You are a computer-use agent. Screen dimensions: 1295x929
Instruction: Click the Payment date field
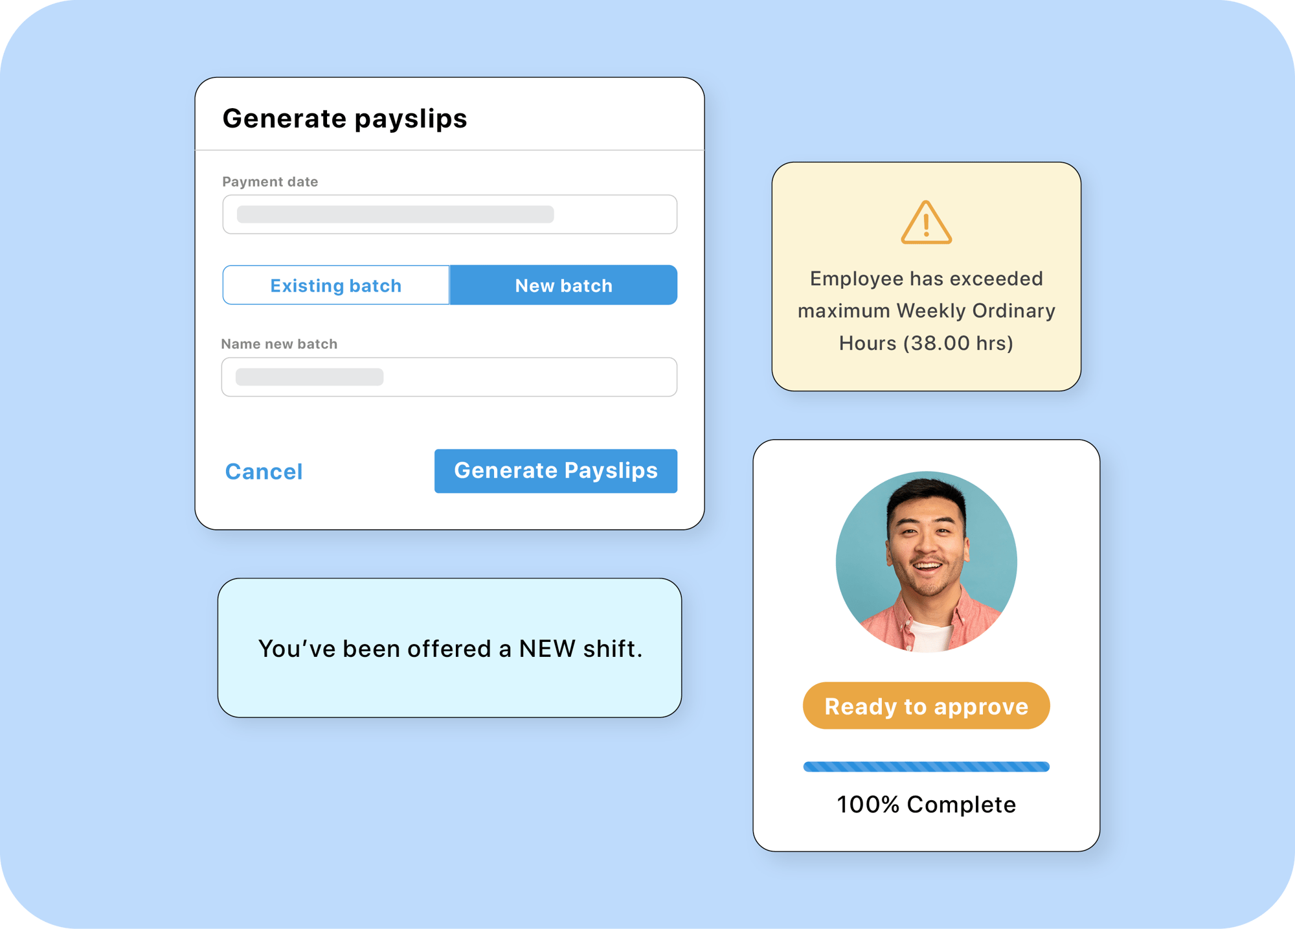[449, 214]
